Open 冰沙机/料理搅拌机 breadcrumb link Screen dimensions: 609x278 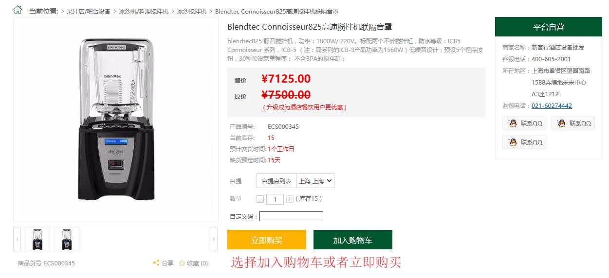point(144,11)
